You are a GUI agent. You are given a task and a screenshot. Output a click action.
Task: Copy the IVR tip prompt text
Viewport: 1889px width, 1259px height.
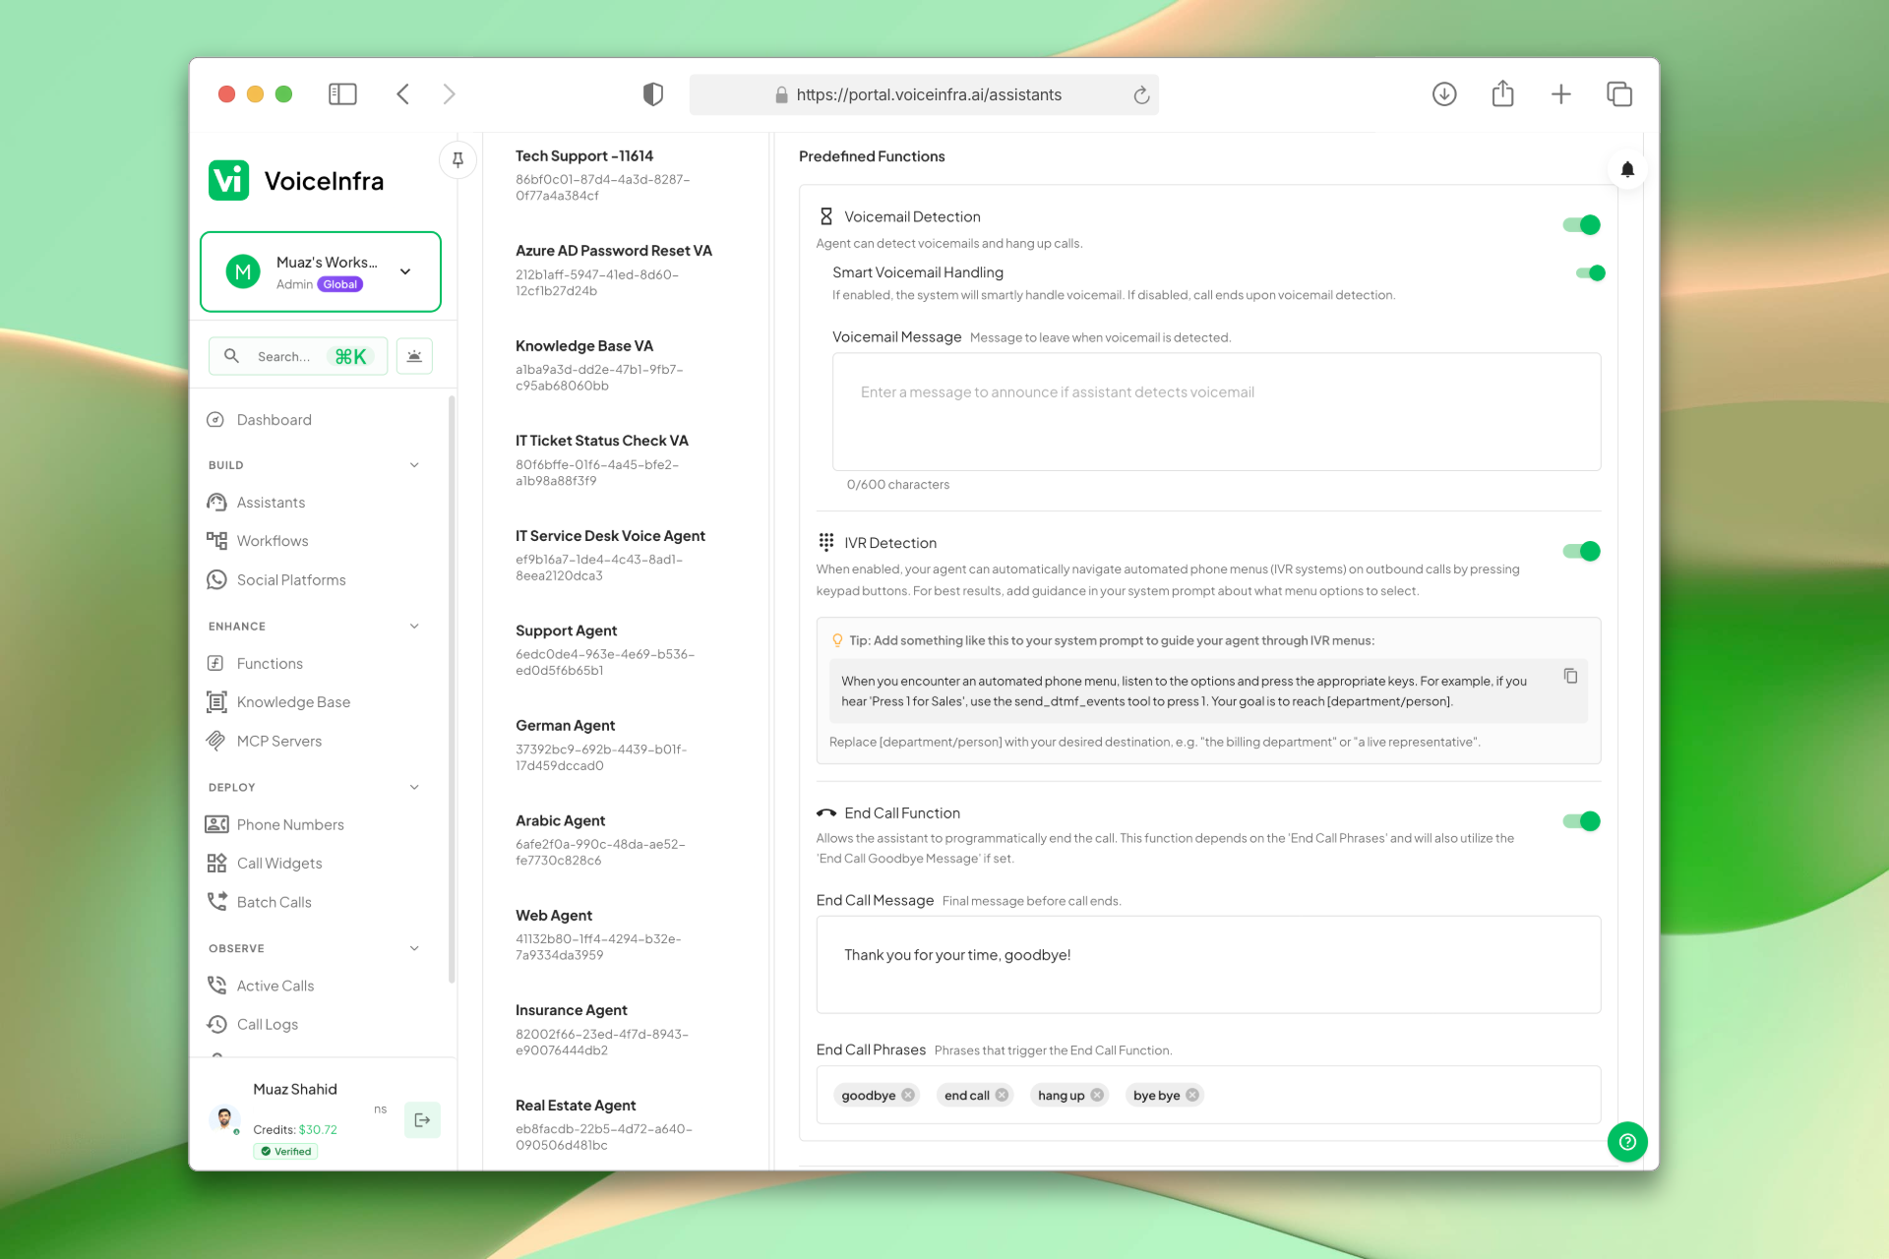point(1570,676)
